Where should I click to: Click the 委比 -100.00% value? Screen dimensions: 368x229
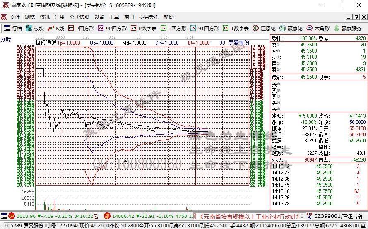(308, 38)
